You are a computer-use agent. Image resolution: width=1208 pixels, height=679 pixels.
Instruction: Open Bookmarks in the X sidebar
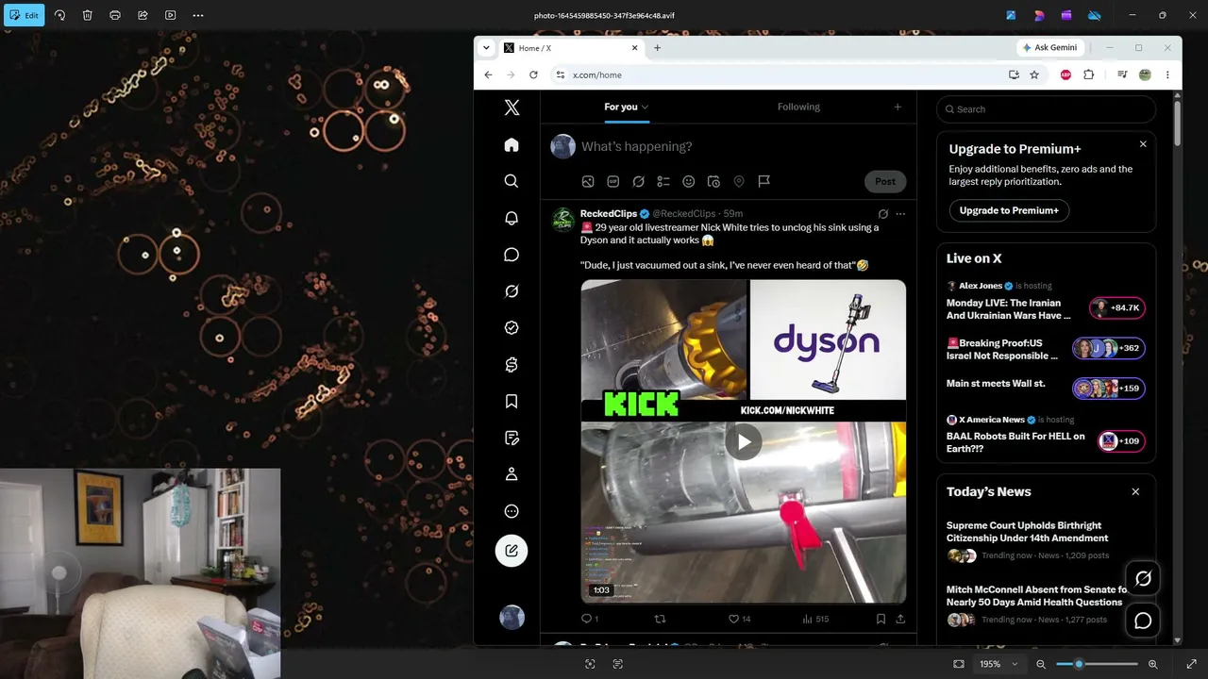click(x=512, y=402)
